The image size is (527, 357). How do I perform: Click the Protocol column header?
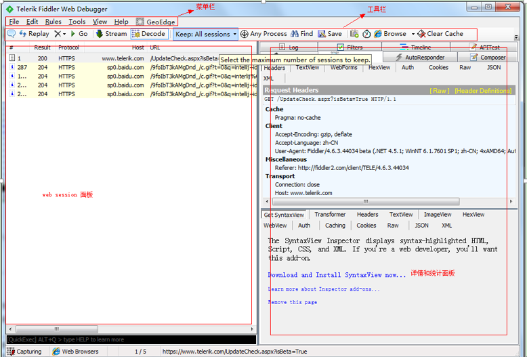(68, 47)
